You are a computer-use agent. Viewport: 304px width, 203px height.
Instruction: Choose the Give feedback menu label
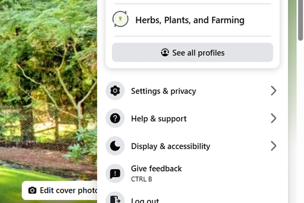[156, 168]
